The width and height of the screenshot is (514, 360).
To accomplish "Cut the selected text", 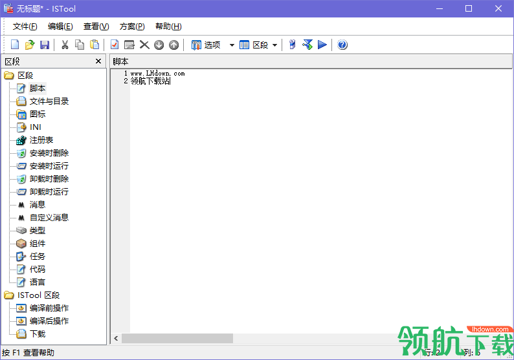I will coord(65,45).
